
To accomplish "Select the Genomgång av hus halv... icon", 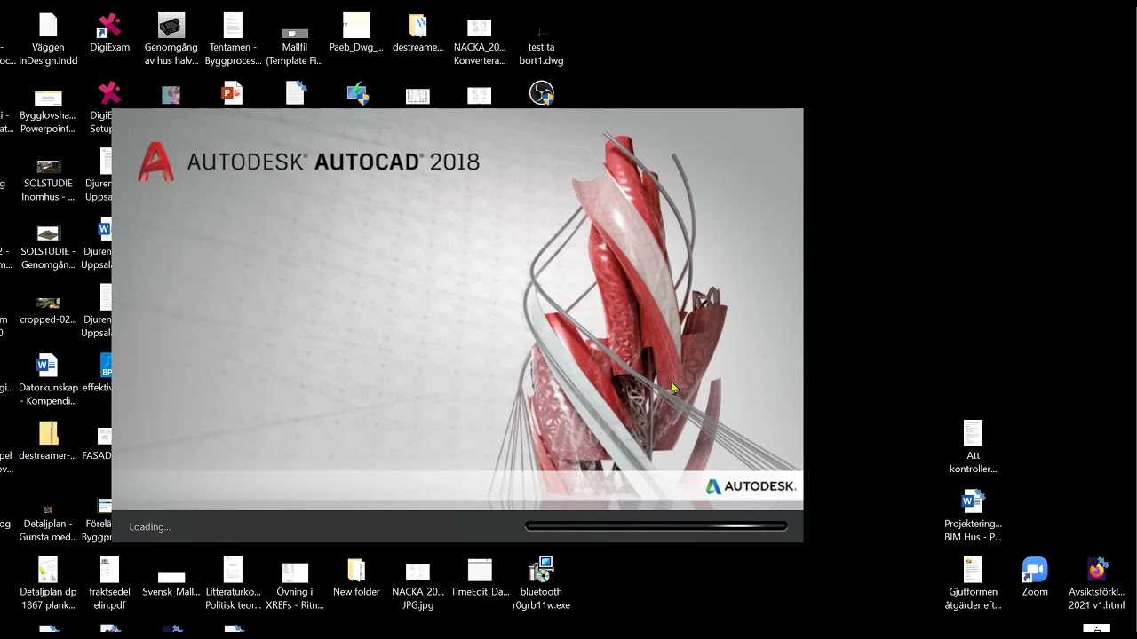I will click(x=171, y=40).
